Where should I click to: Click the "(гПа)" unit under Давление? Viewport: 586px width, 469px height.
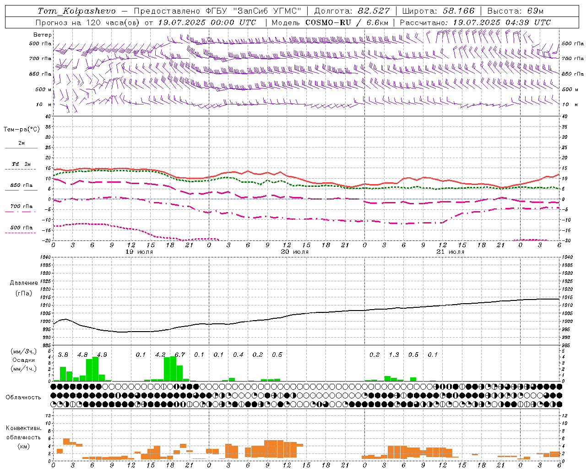coord(23,294)
